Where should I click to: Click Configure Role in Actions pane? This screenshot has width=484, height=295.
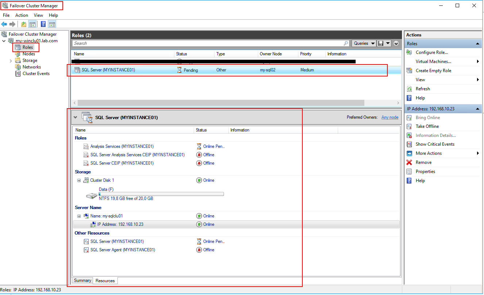(x=432, y=52)
